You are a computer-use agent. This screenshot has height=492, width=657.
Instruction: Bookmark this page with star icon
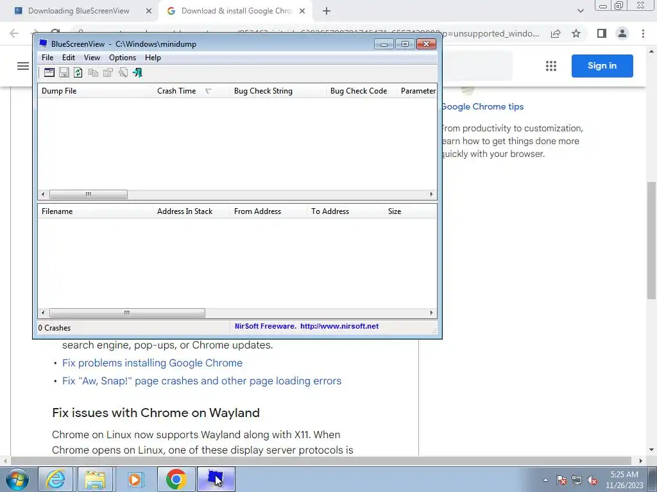(x=576, y=33)
